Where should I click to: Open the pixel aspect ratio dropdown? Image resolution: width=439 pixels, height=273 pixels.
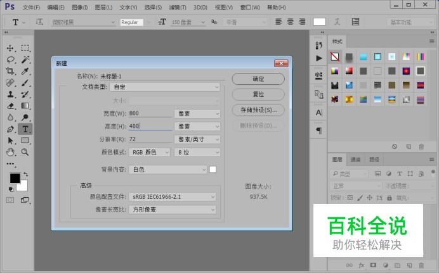click(x=172, y=210)
